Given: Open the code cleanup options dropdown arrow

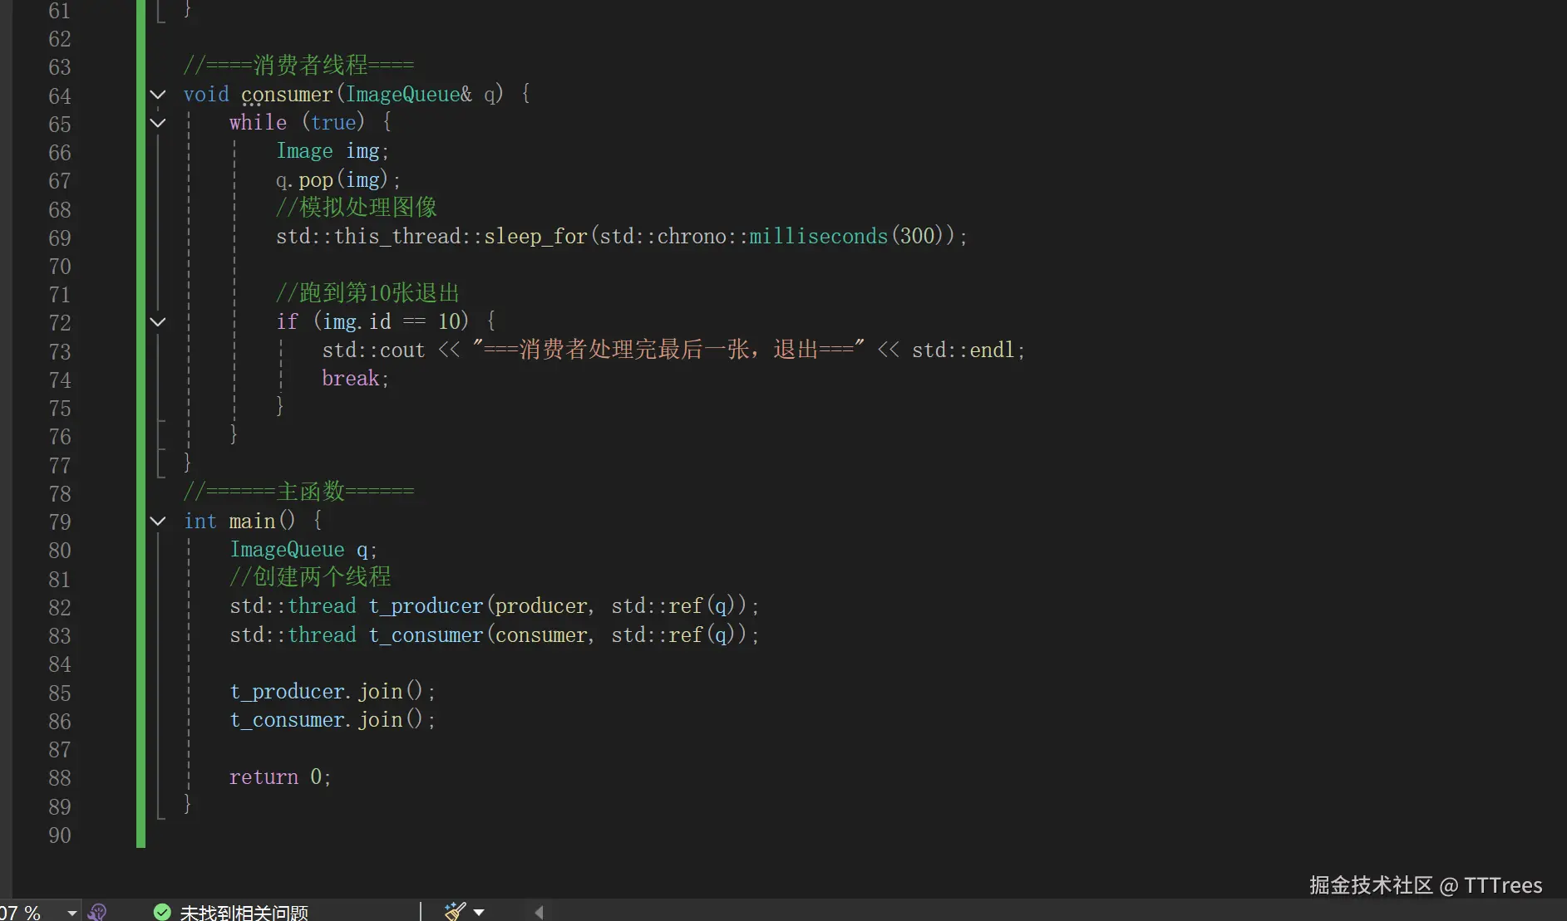Looking at the screenshot, I should coord(479,912).
